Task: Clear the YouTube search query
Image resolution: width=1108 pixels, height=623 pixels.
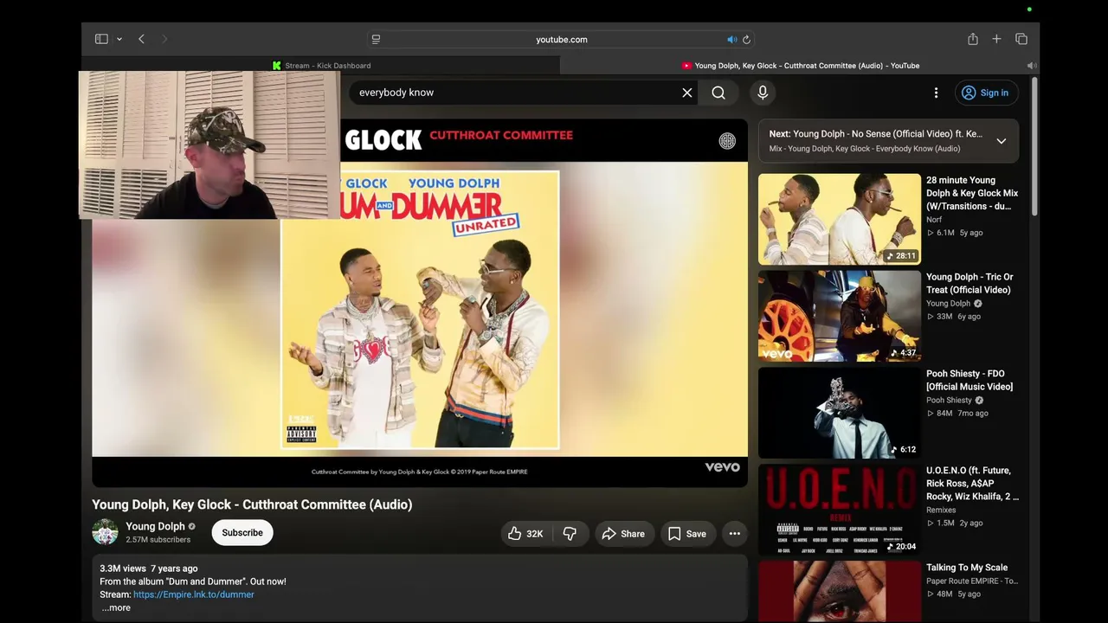Action: [687, 93]
